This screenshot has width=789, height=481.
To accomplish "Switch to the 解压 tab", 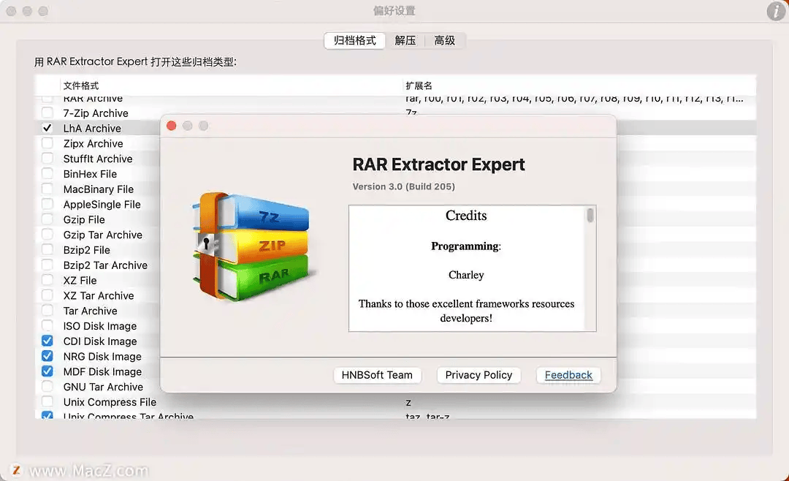I will tap(405, 40).
